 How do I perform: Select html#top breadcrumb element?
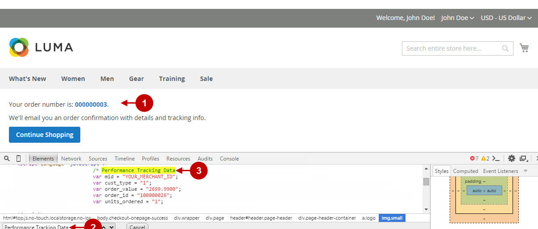(x=47, y=218)
